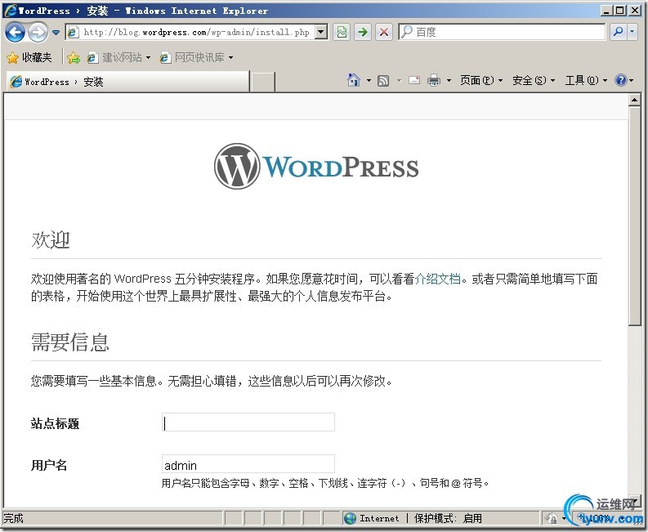Open the recent pages dropdown arrow
Viewport: 648px width, 532px height.
pos(56,32)
